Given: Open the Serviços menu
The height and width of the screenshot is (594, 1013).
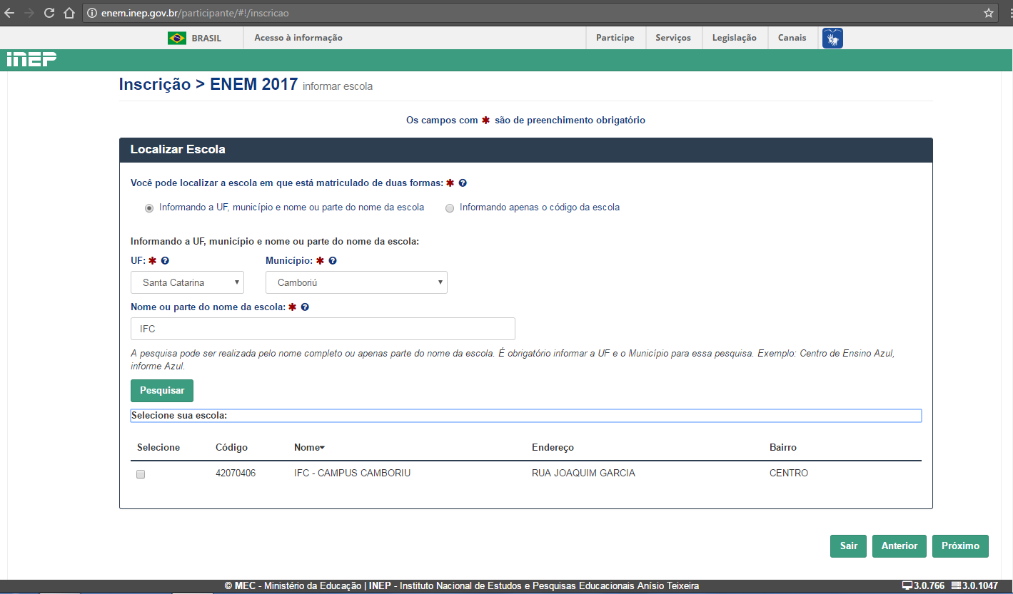Looking at the screenshot, I should pos(672,38).
